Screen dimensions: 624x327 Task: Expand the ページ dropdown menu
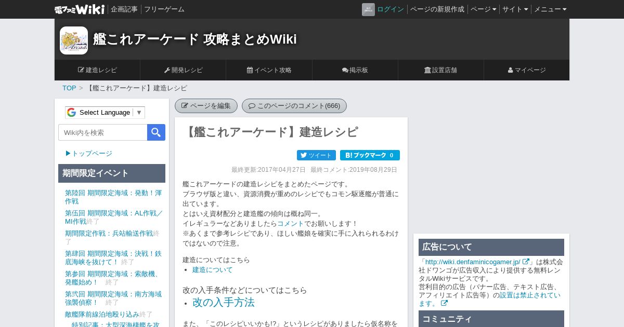click(483, 9)
